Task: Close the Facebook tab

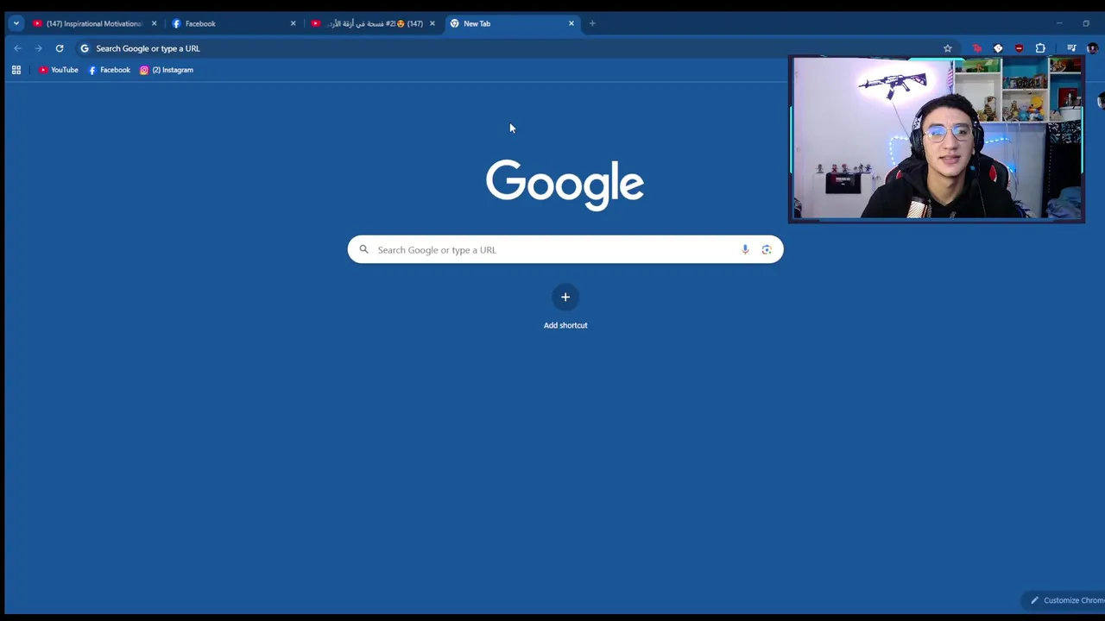Action: pos(293,23)
